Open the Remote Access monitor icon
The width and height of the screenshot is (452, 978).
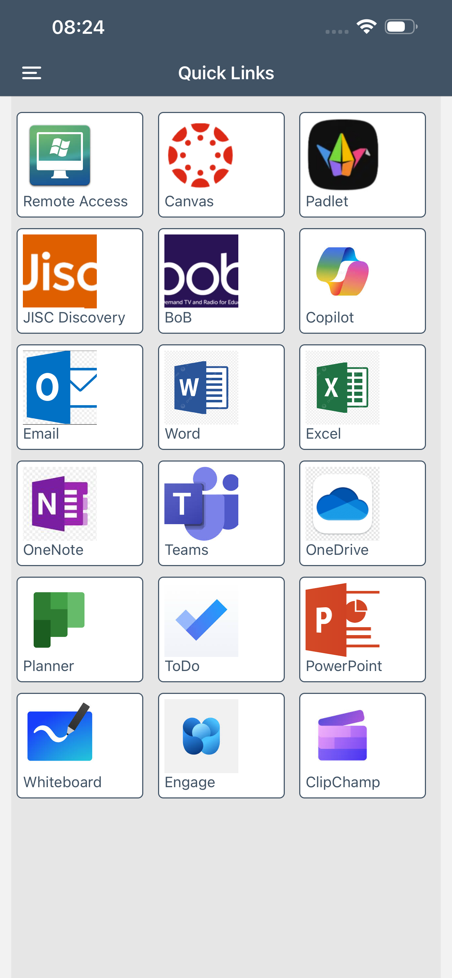tap(60, 155)
